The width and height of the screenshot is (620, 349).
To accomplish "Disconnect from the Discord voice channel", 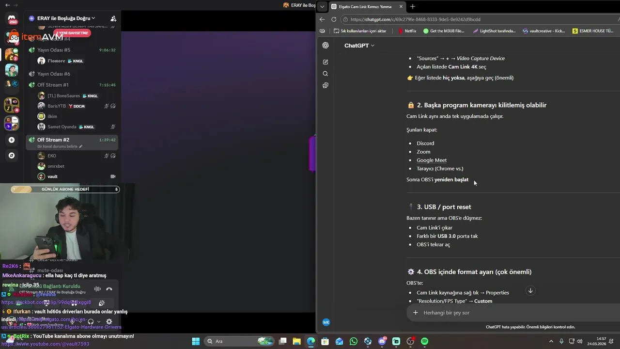I will point(109,289).
